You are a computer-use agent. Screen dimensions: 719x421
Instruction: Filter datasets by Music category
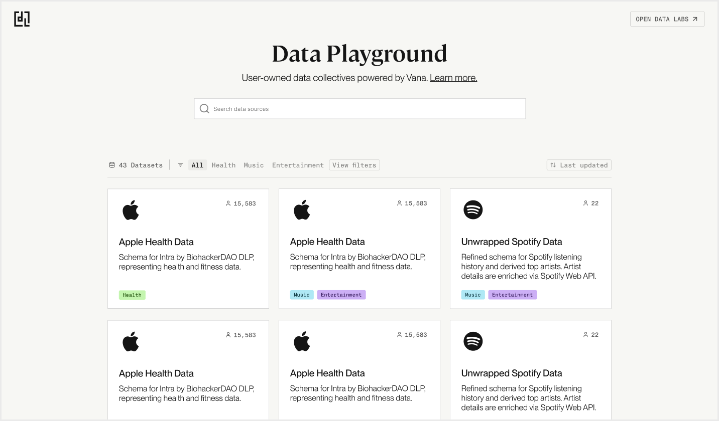pos(254,165)
